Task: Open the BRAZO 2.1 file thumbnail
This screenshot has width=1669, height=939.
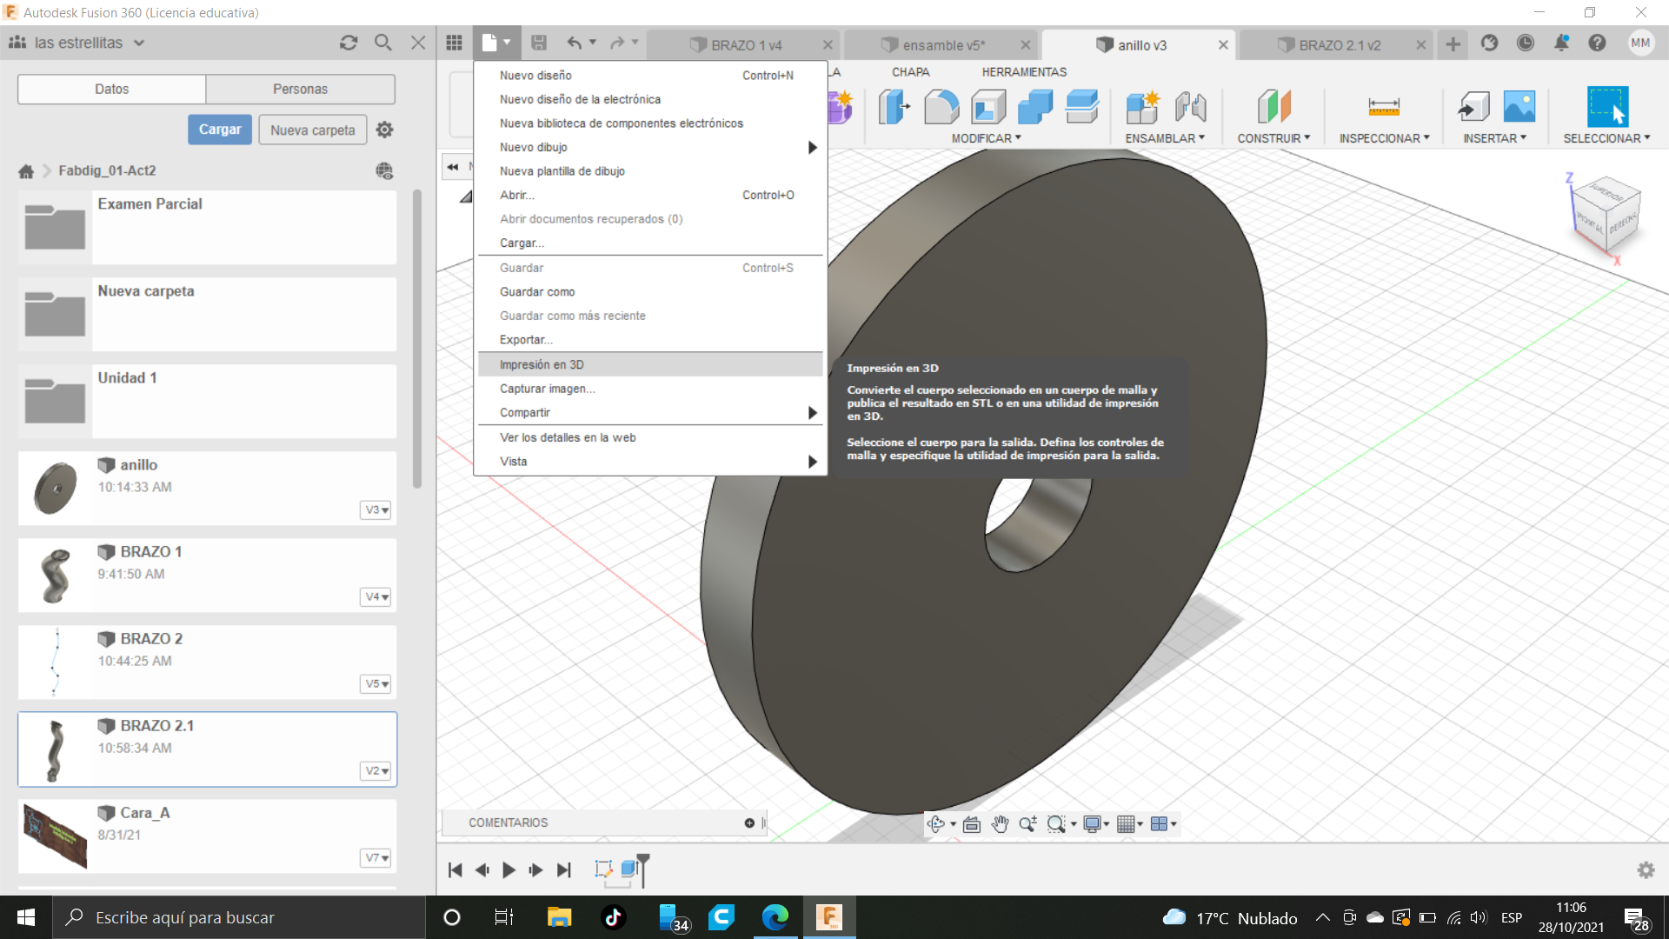Action: (x=55, y=749)
